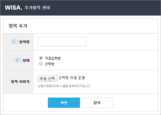Click the 항목 이미지 field label
The width and height of the screenshot is (161, 115).
tap(20, 81)
